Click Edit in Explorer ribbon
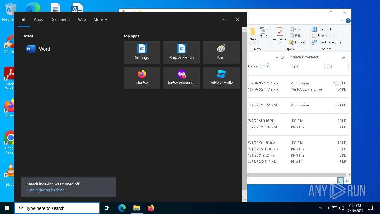 296,36
